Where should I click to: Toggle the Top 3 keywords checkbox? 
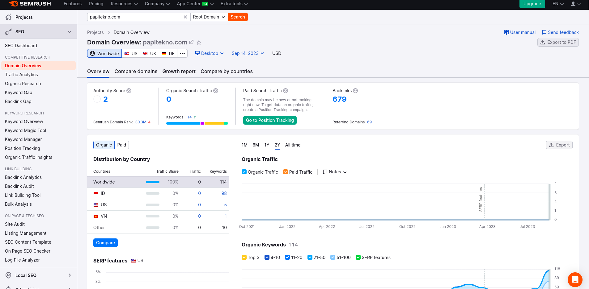pyautogui.click(x=244, y=257)
